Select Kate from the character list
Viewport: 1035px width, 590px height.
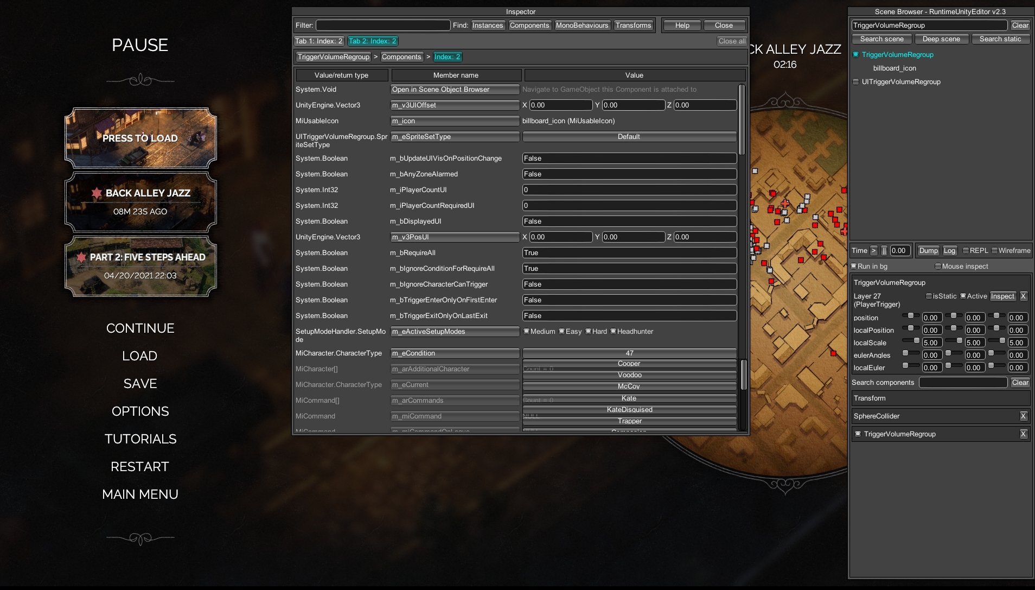(629, 398)
